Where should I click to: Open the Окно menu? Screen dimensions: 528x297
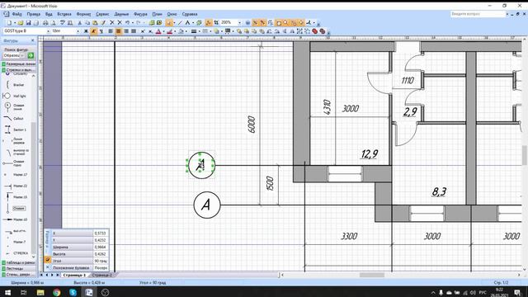172,14
